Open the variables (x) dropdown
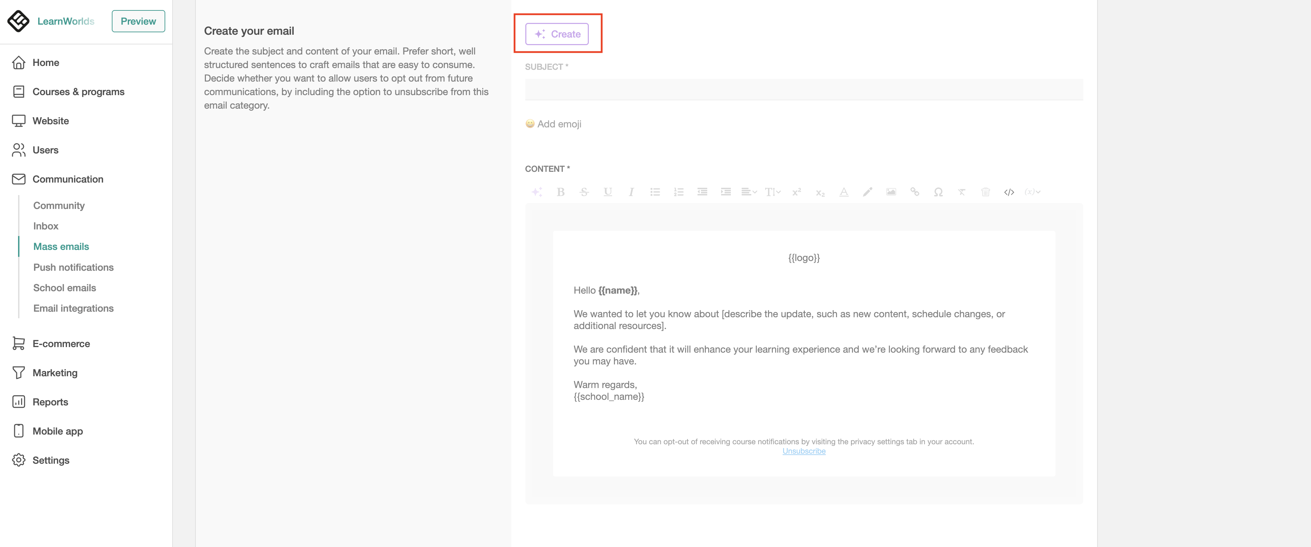This screenshot has height=547, width=1311. click(1032, 192)
